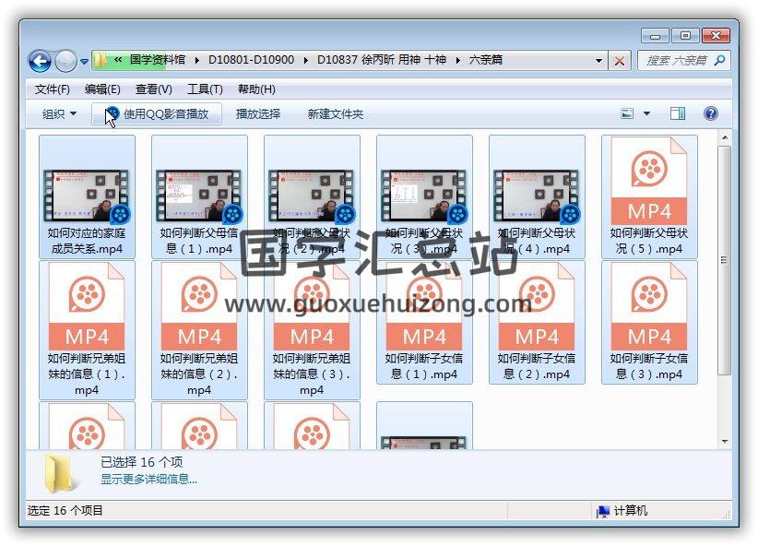The height and width of the screenshot is (546, 758).
Task: Open the recent locations dropdown arrow
Action: point(84,62)
